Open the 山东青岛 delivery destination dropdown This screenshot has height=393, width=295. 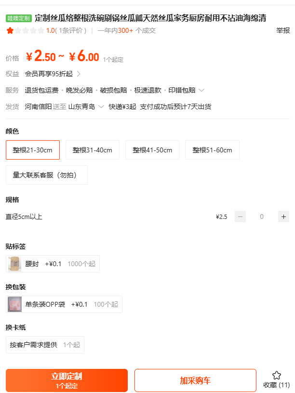(x=101, y=107)
